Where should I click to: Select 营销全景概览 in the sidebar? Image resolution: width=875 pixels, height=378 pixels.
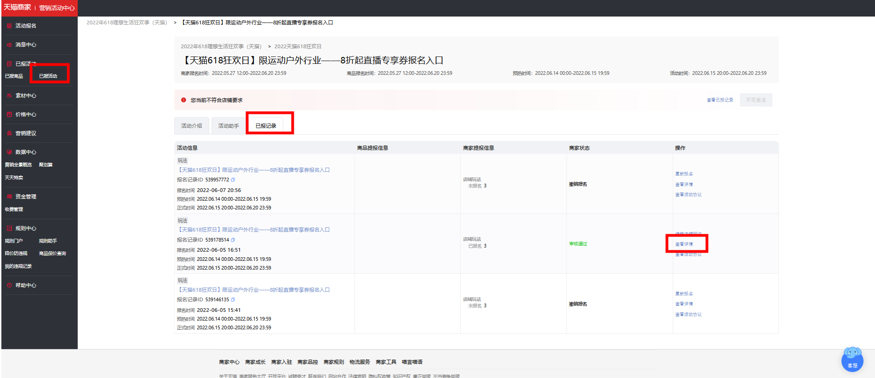18,165
